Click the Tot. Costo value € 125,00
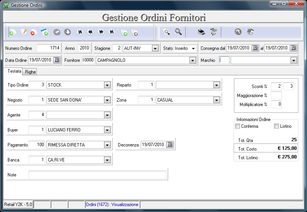This screenshot has width=307, height=212. (287, 148)
